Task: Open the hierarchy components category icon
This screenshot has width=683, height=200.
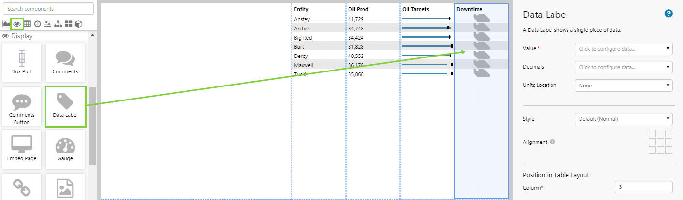Action: [58, 24]
